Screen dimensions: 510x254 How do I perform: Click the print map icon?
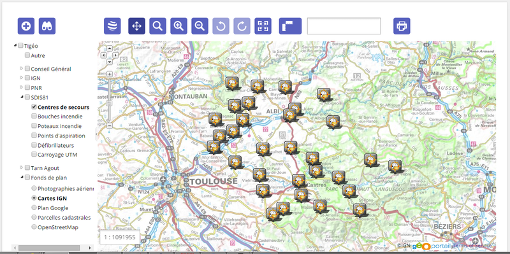click(402, 26)
